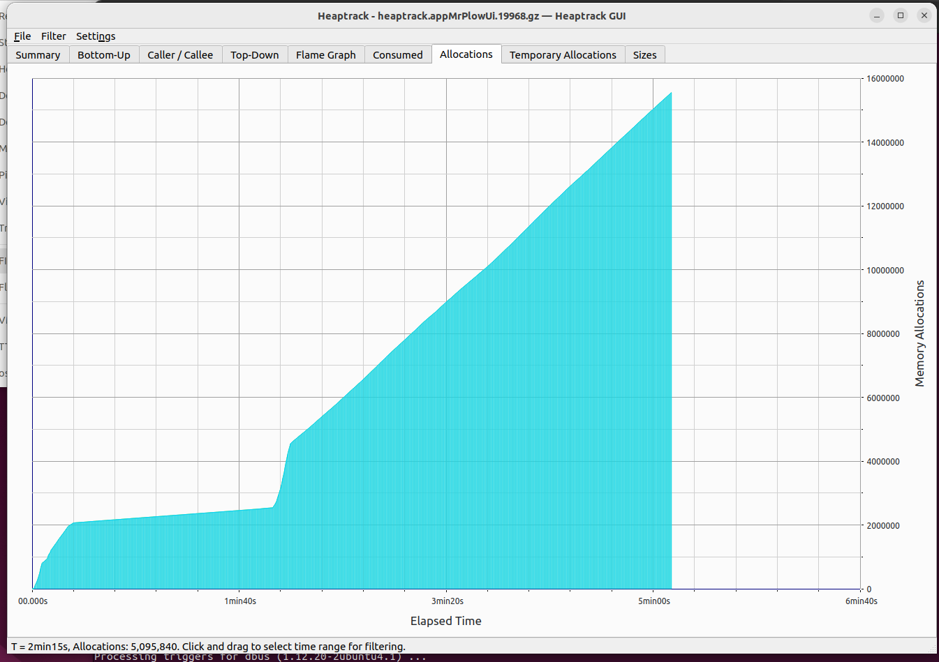The width and height of the screenshot is (939, 662).
Task: Open the Settings menu
Action: 96,36
